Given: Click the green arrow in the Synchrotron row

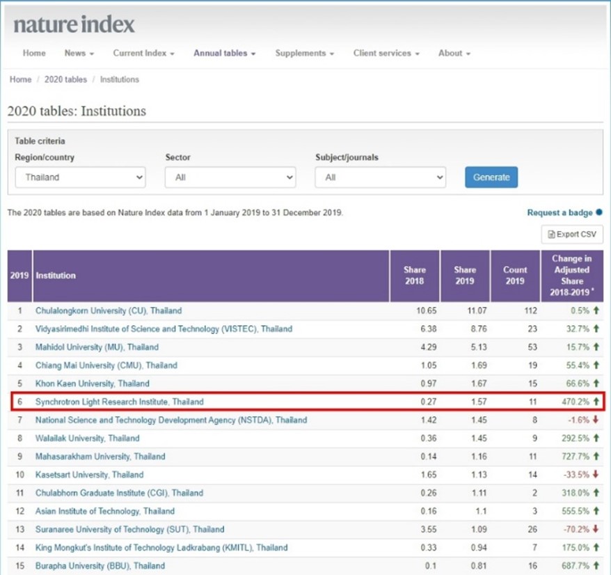Looking at the screenshot, I should click(x=596, y=402).
